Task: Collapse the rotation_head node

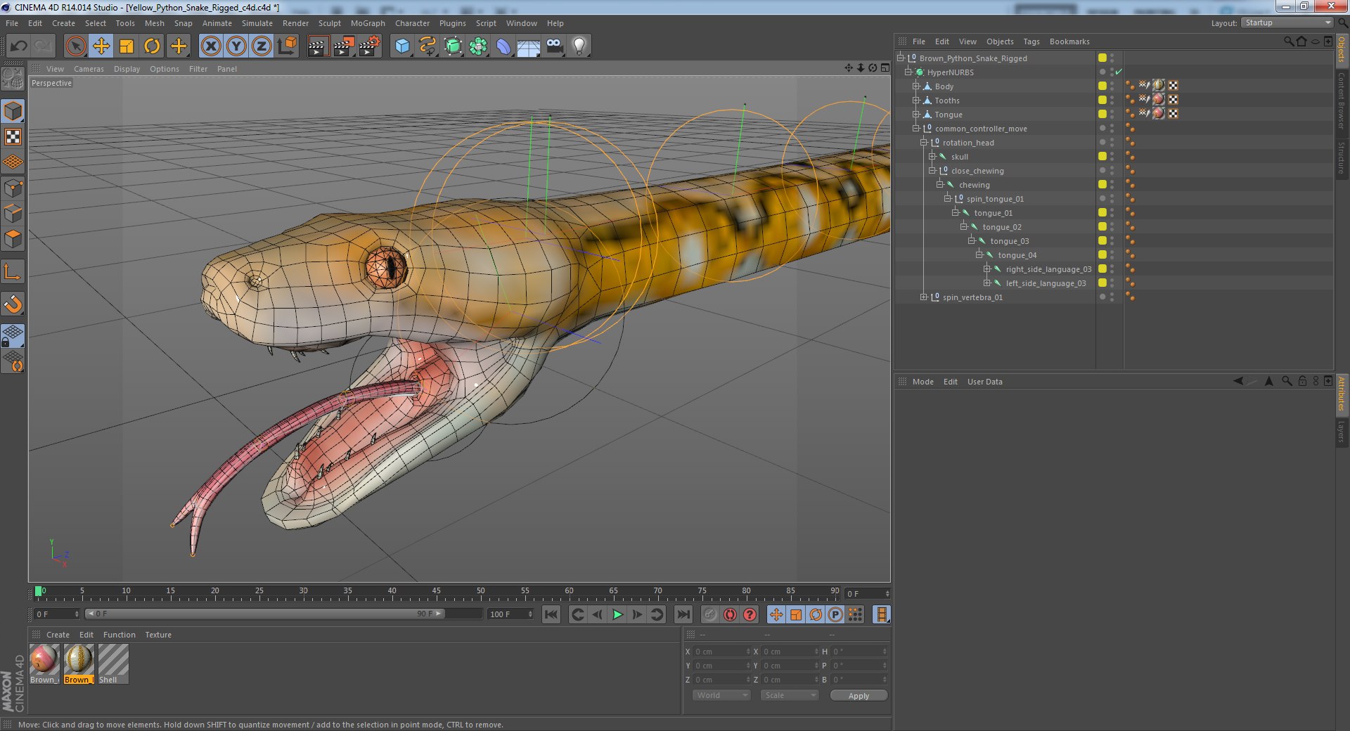Action: 924,143
